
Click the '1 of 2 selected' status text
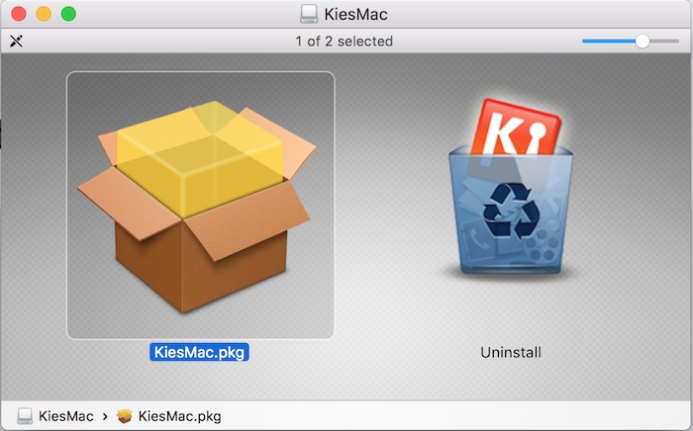point(344,42)
